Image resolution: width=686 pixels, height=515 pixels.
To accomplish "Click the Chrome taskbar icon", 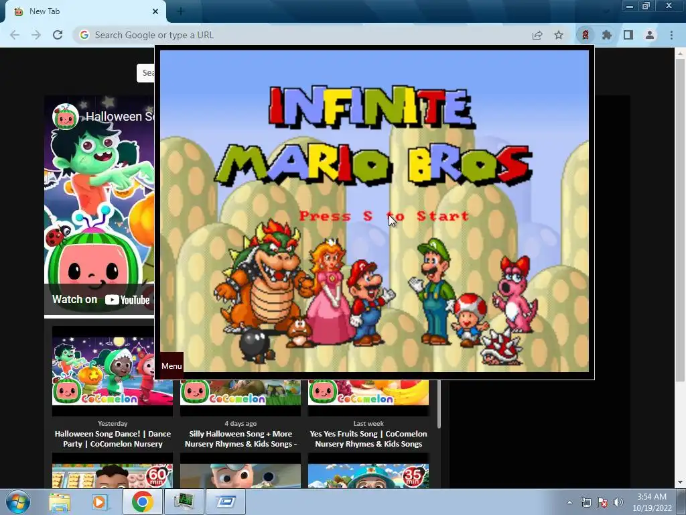I will pyautogui.click(x=142, y=502).
